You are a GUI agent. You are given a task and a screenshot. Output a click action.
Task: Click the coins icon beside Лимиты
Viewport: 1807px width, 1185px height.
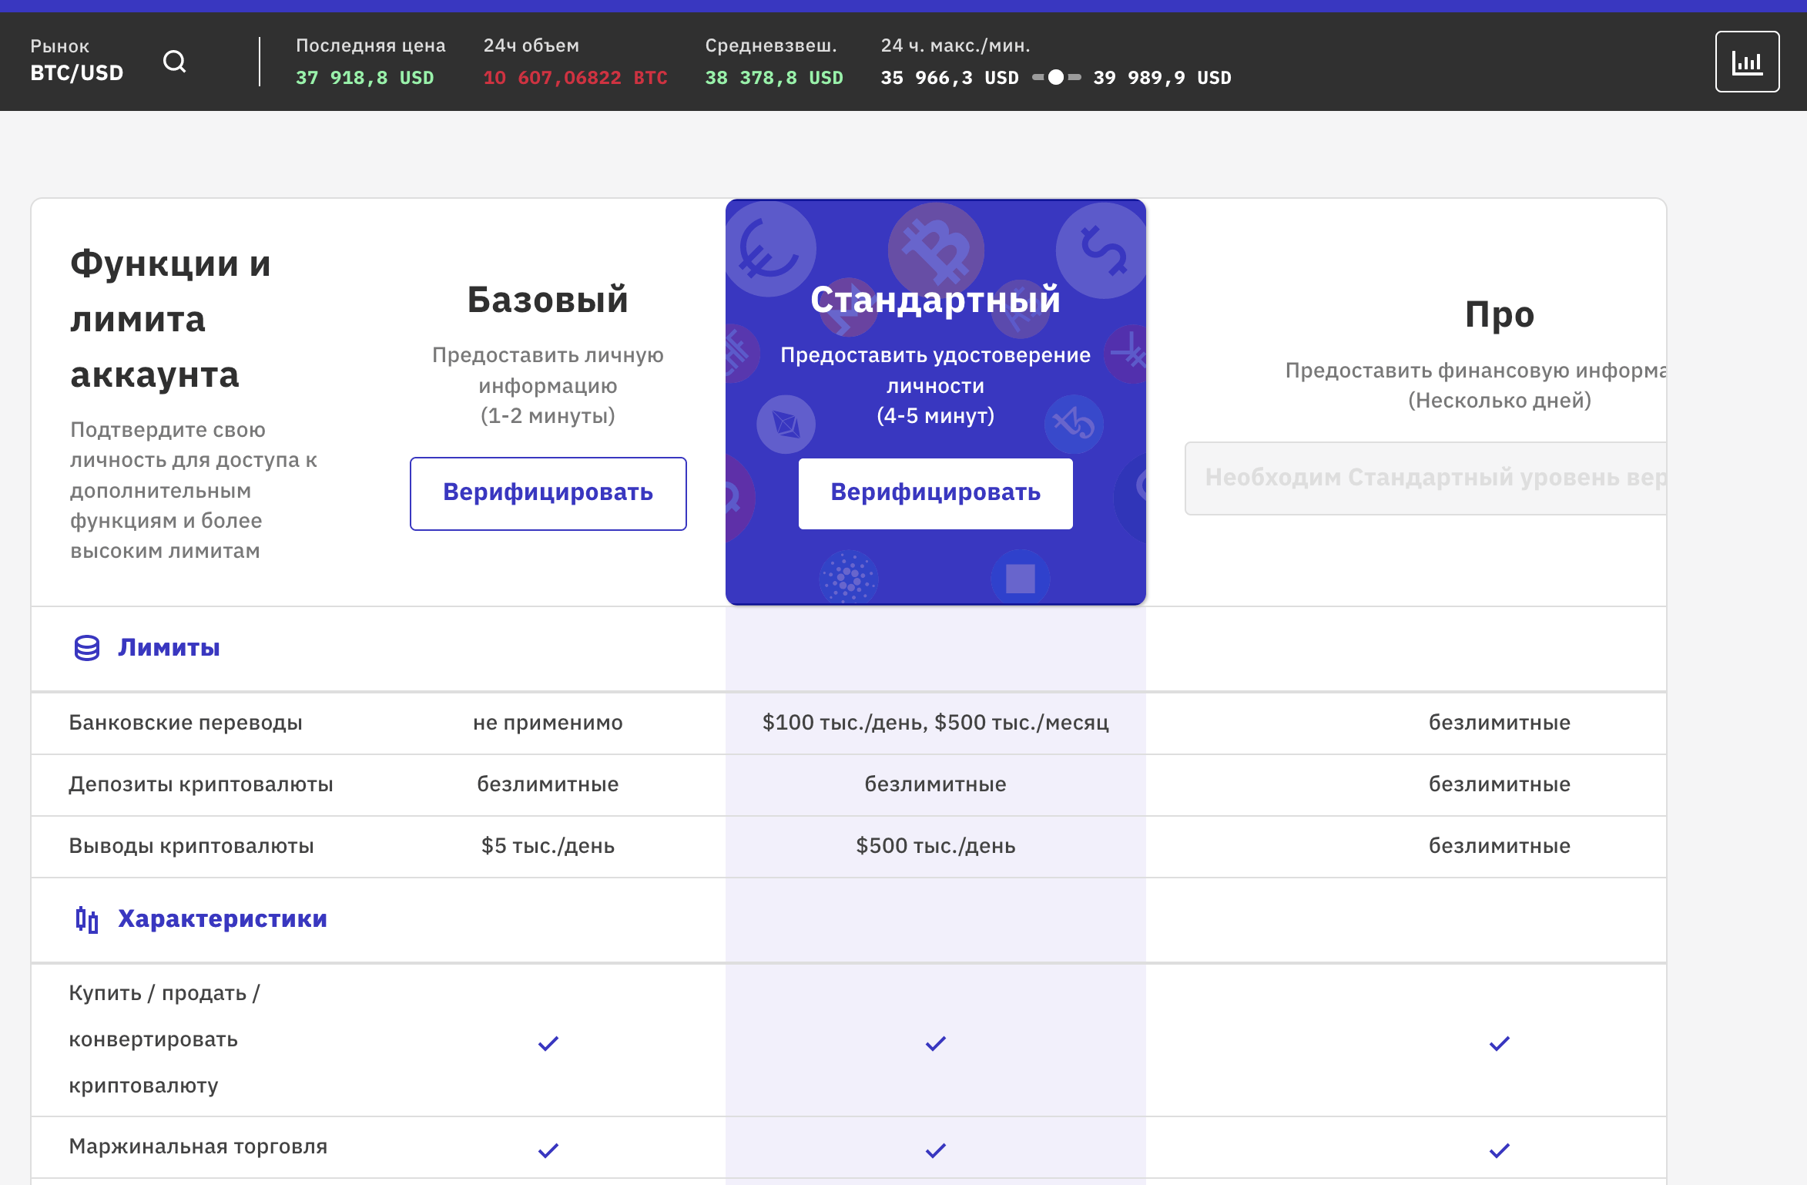pos(86,648)
